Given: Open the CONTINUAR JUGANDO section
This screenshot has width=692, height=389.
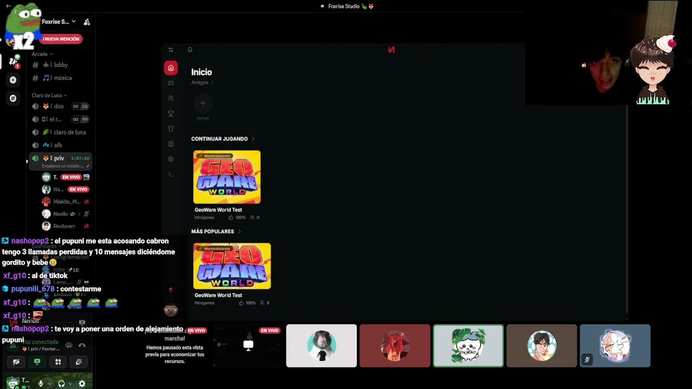Looking at the screenshot, I should (x=223, y=139).
